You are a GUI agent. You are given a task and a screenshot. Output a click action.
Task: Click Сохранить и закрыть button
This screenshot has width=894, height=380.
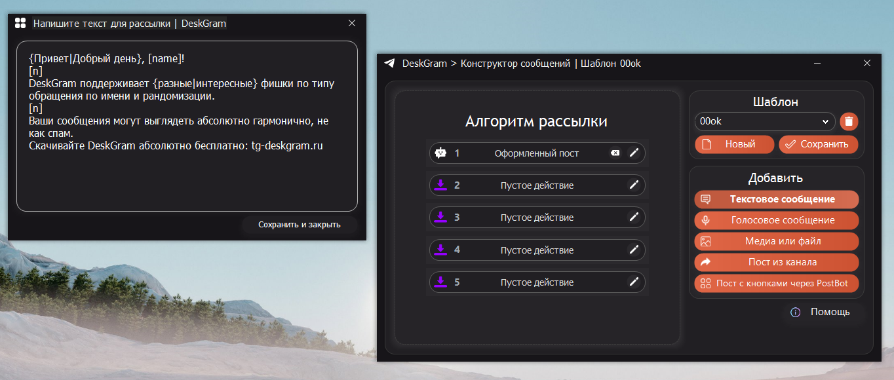pyautogui.click(x=300, y=225)
